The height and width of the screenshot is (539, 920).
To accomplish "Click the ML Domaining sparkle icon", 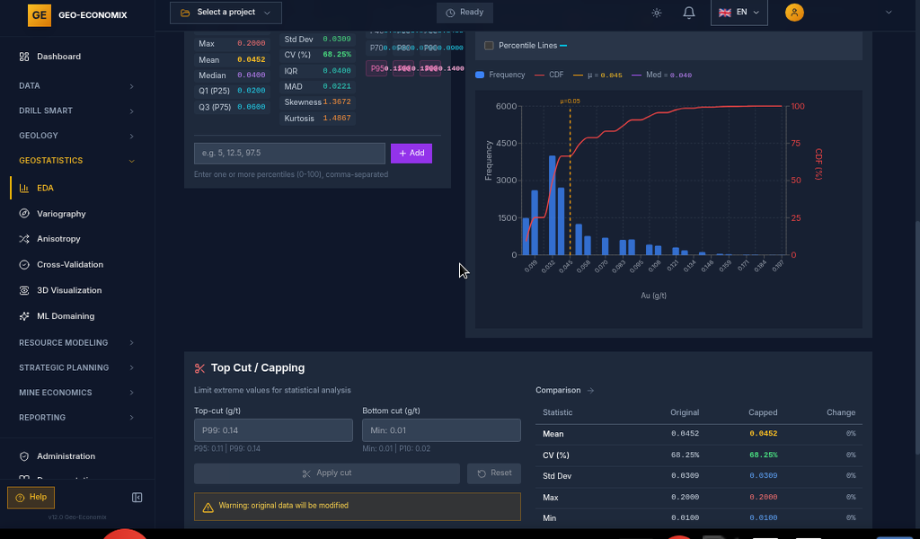I will coord(24,316).
